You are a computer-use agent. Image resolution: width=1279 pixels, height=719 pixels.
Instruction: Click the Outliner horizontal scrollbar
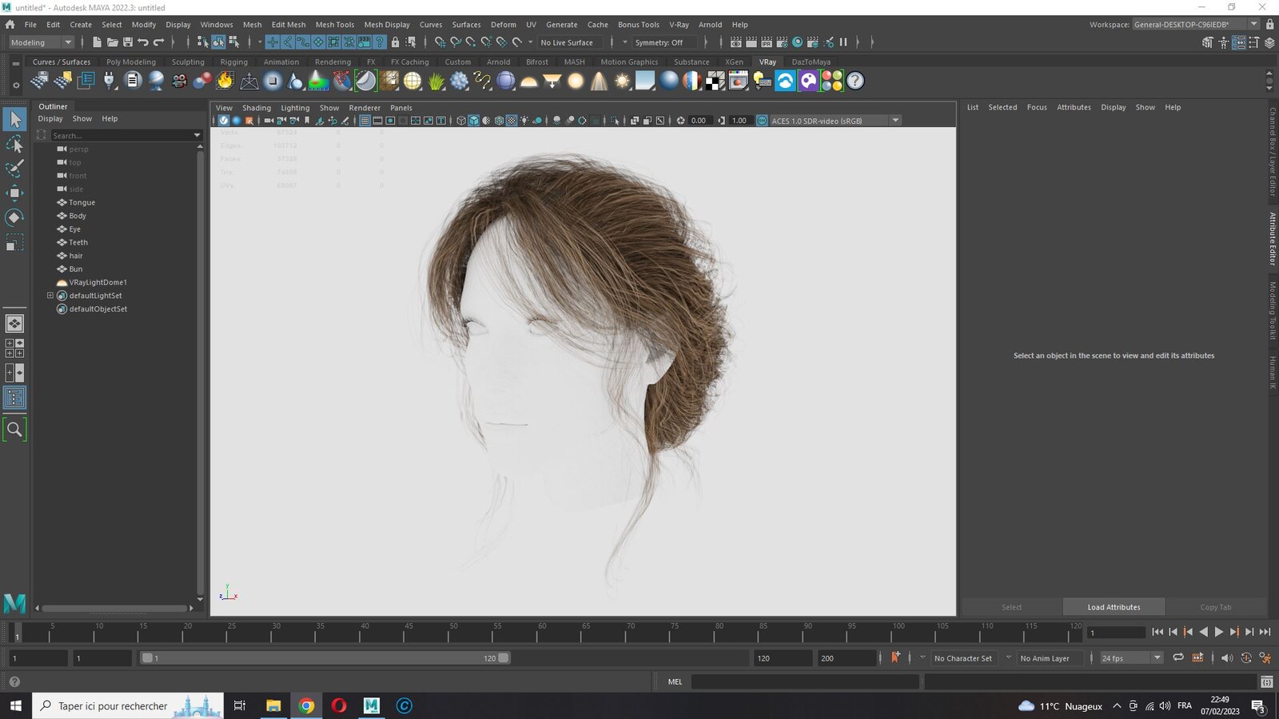pyautogui.click(x=114, y=608)
